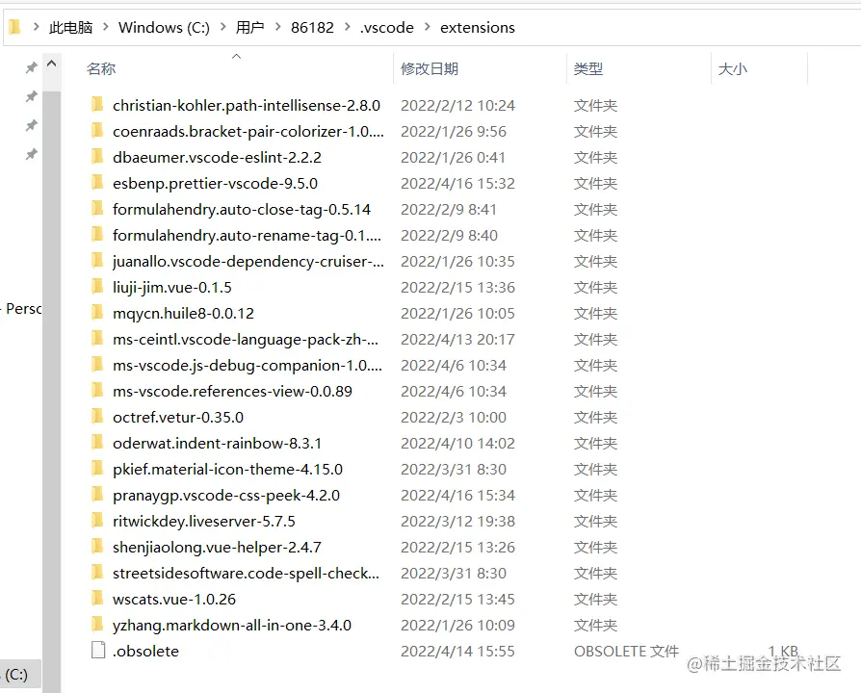Navigate to Windows (C:) breadcrumb
The width and height of the screenshot is (861, 693).
tap(164, 27)
